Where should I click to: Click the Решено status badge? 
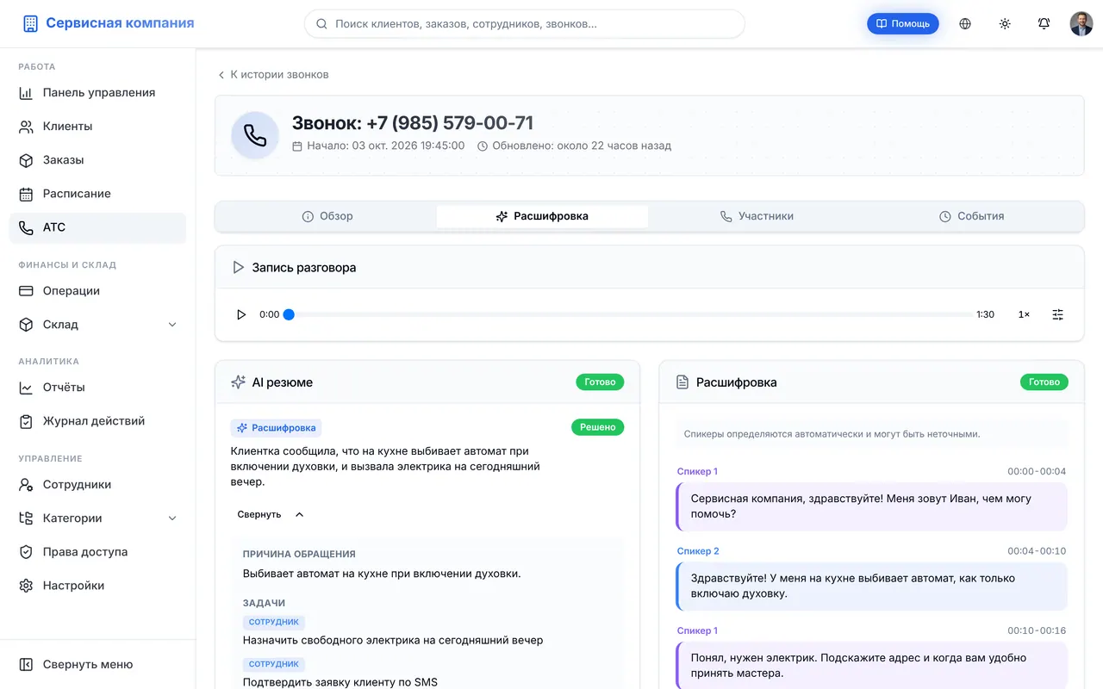coord(598,427)
